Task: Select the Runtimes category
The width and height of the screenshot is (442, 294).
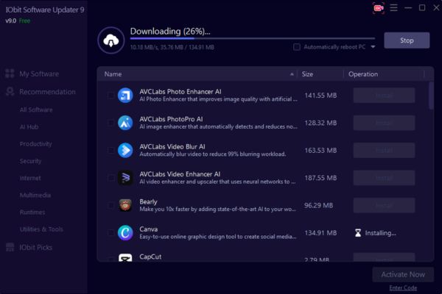Action: 32,212
